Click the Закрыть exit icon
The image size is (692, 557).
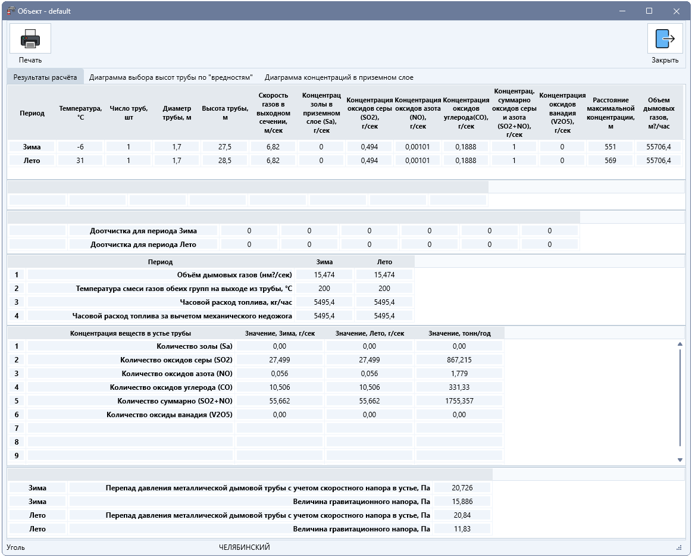[x=665, y=39]
